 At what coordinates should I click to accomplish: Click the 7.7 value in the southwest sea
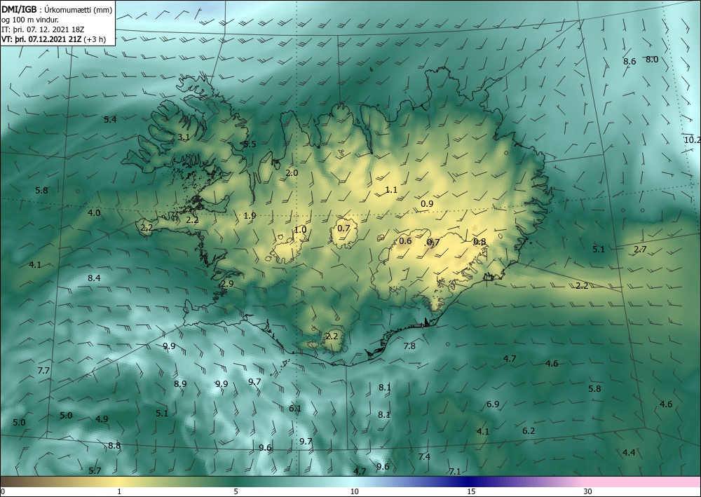point(43,371)
